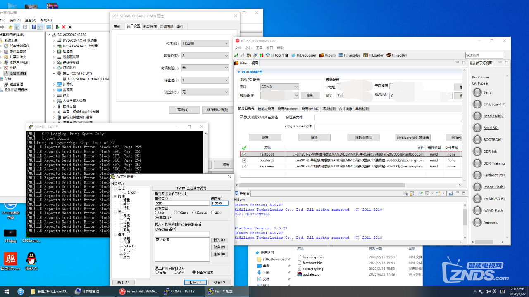Screen dimensions: 529x297
Task: Click the DDR Init indicator light
Action: point(477,151)
